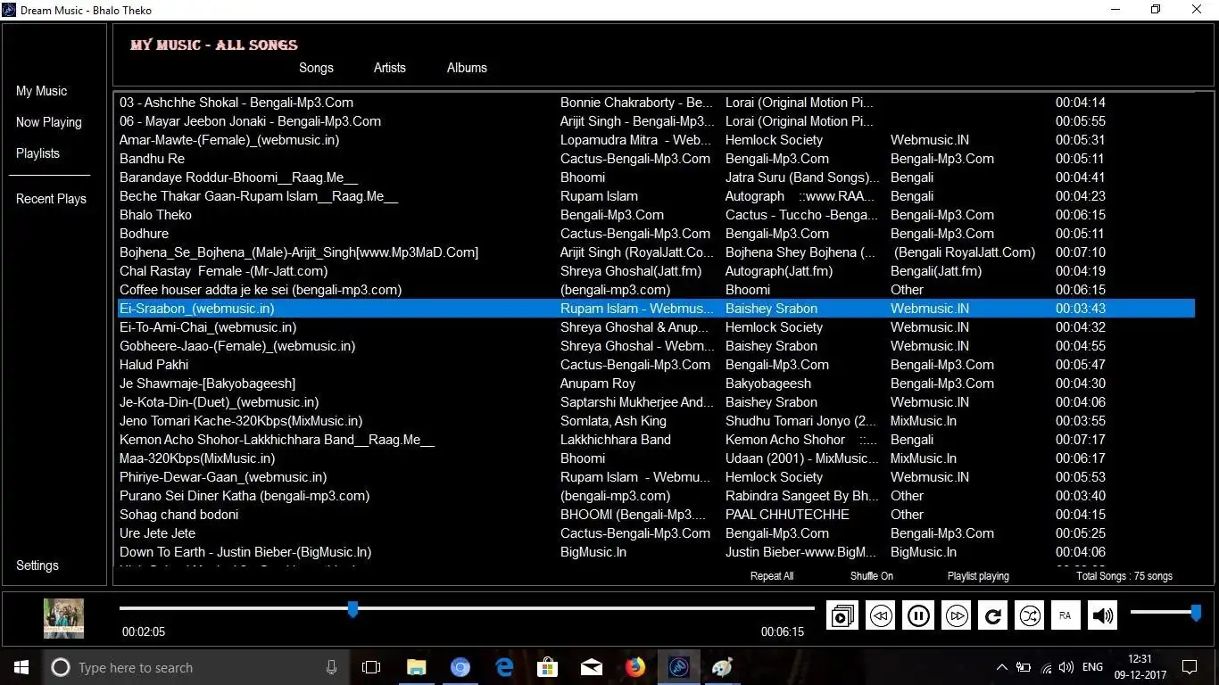Click the system tray volume icon
This screenshot has height=685, width=1219.
coord(1066,667)
